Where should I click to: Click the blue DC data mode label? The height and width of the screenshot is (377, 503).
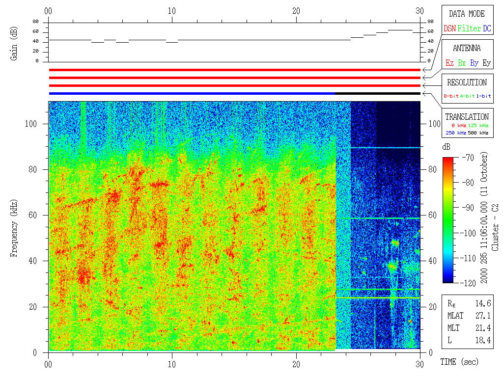point(487,29)
